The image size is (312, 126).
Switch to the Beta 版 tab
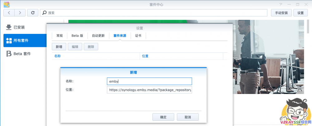(x=77, y=36)
